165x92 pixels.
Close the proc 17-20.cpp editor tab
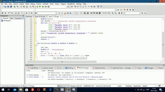pos(61,16)
